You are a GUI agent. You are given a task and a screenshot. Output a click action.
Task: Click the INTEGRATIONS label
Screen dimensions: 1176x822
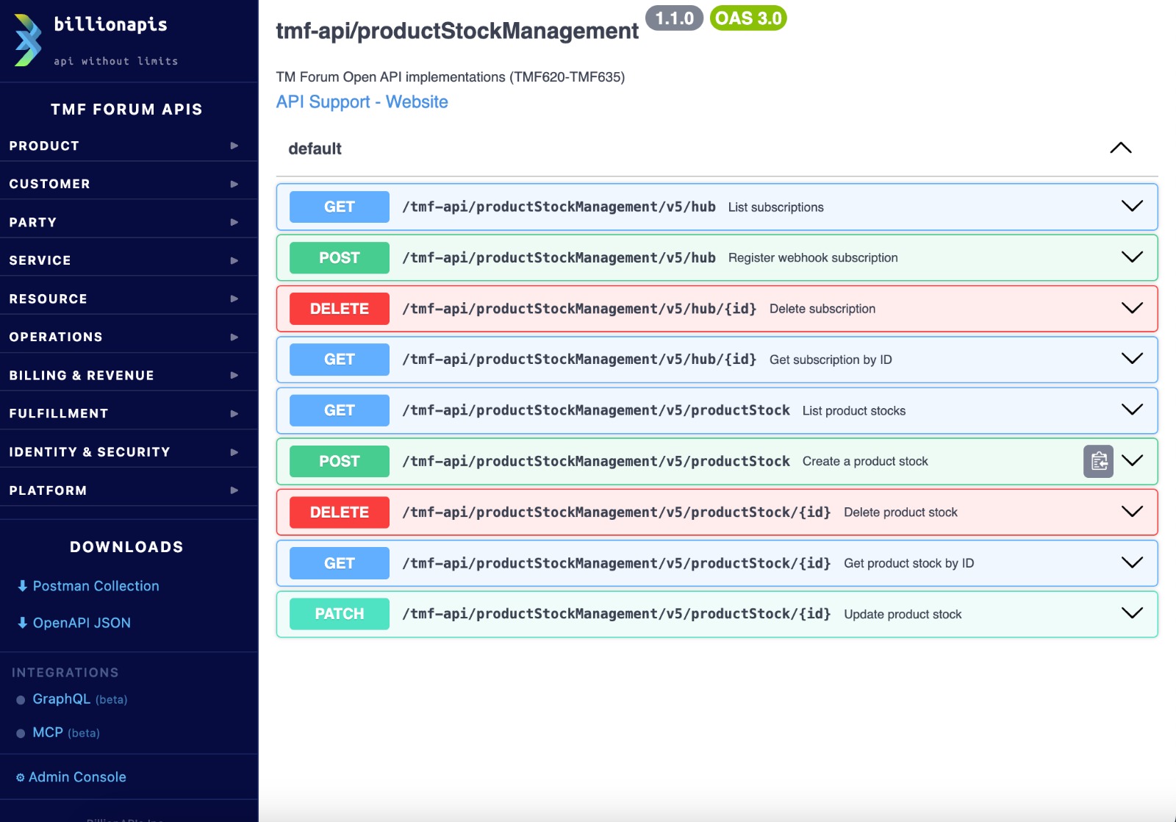(x=65, y=673)
